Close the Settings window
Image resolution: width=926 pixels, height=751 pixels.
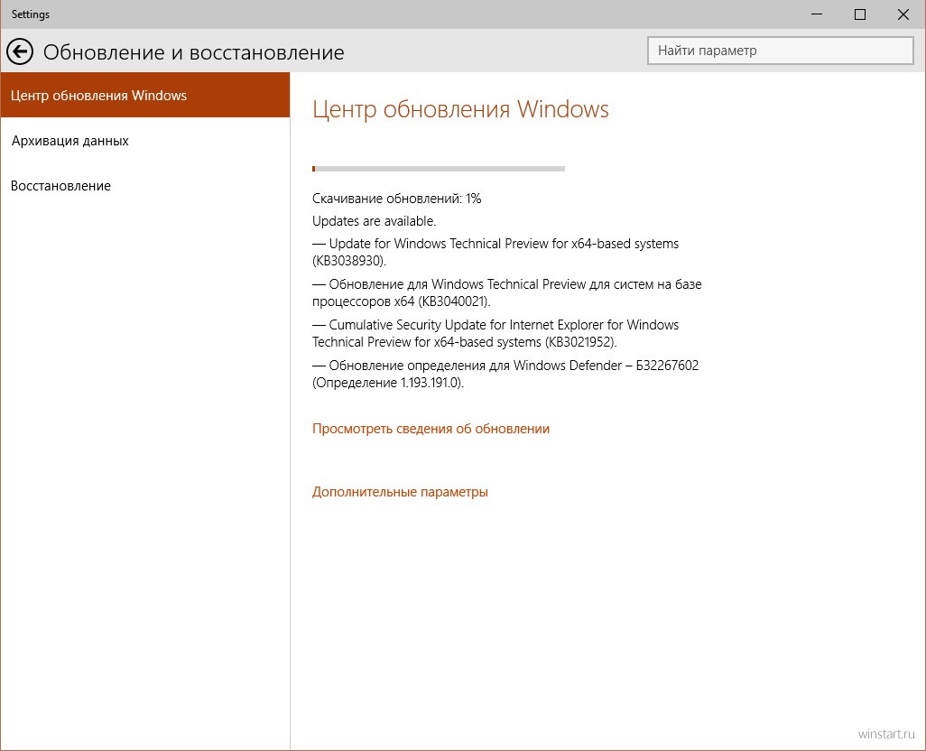coord(903,14)
